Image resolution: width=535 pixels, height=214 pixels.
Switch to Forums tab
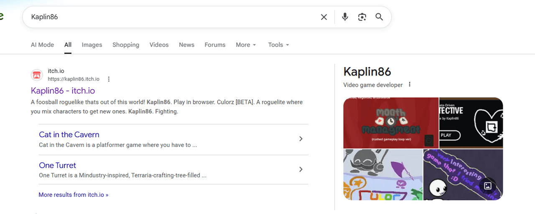click(215, 45)
